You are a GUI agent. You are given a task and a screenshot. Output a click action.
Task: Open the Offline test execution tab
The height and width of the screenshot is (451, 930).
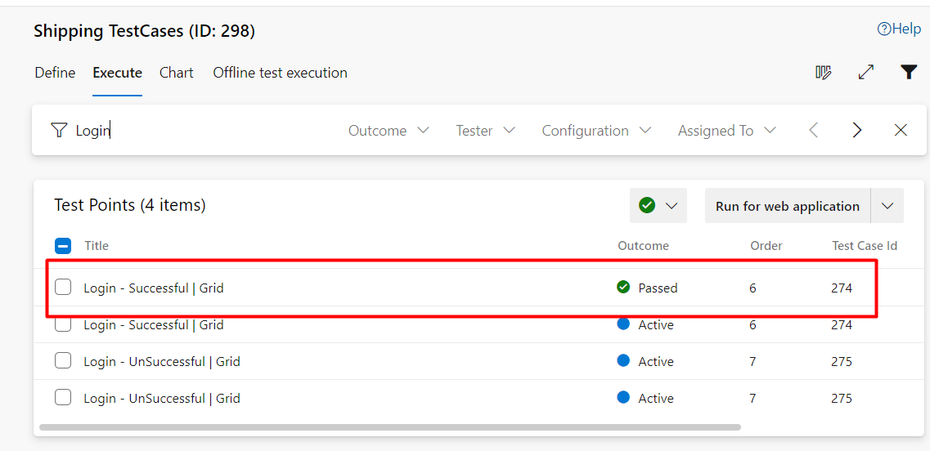click(x=280, y=73)
